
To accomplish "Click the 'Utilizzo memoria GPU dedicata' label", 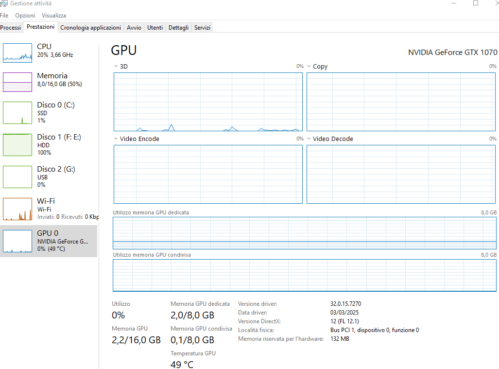I will (151, 212).
